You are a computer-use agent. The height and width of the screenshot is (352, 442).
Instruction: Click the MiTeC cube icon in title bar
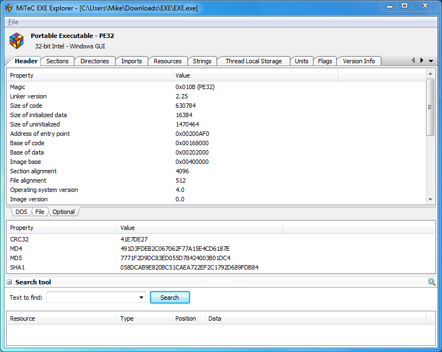tap(9, 8)
